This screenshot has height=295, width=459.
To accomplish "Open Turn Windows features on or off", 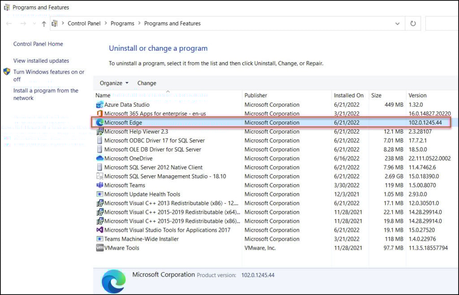I will (x=48, y=75).
